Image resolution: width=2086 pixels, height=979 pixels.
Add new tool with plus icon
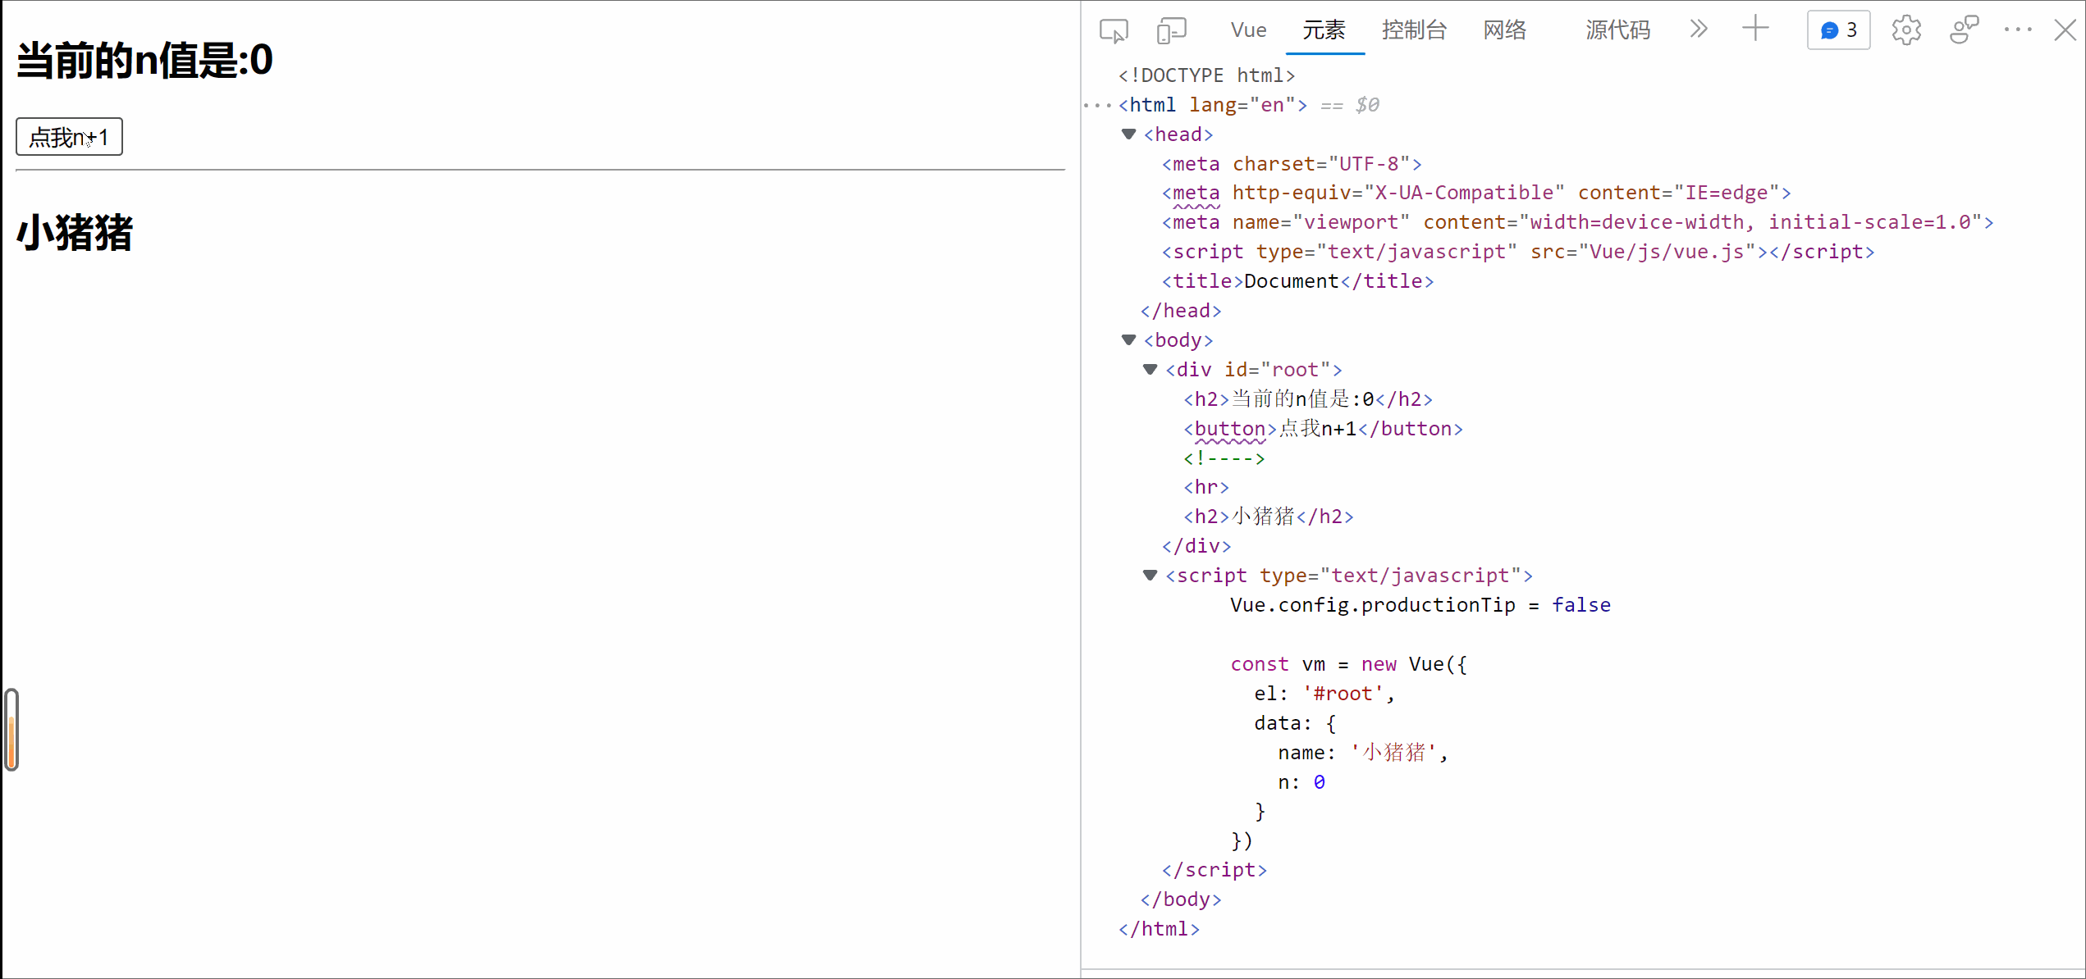[x=1755, y=30]
